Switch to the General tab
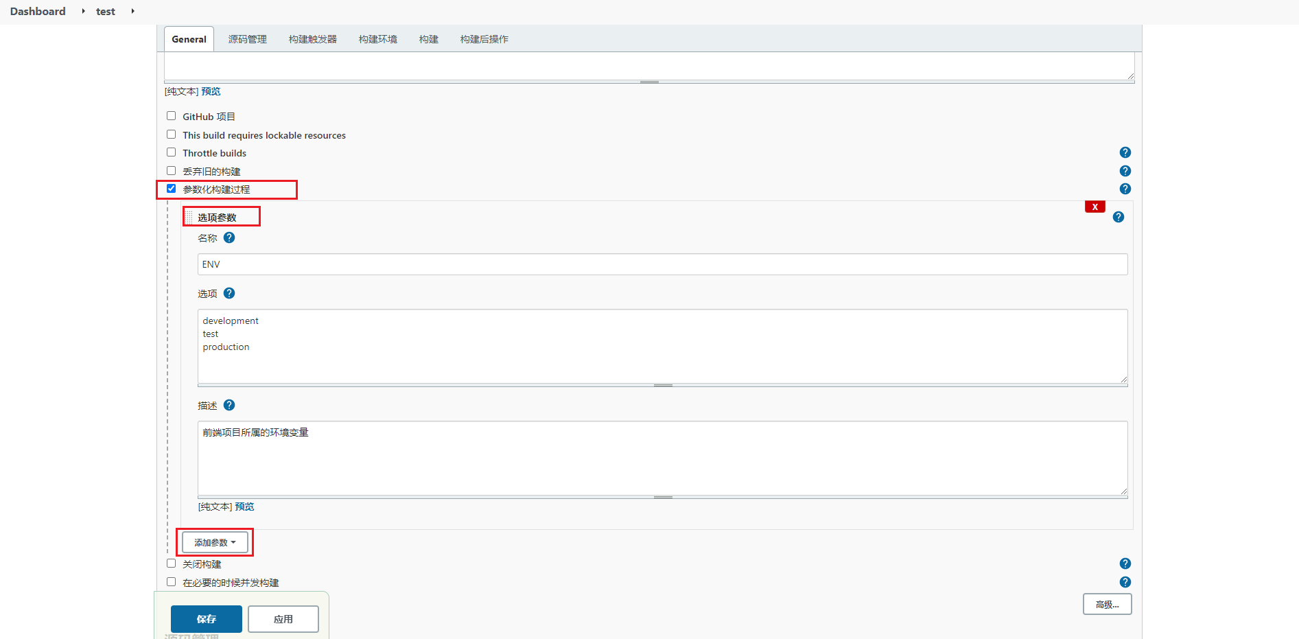 tap(189, 39)
